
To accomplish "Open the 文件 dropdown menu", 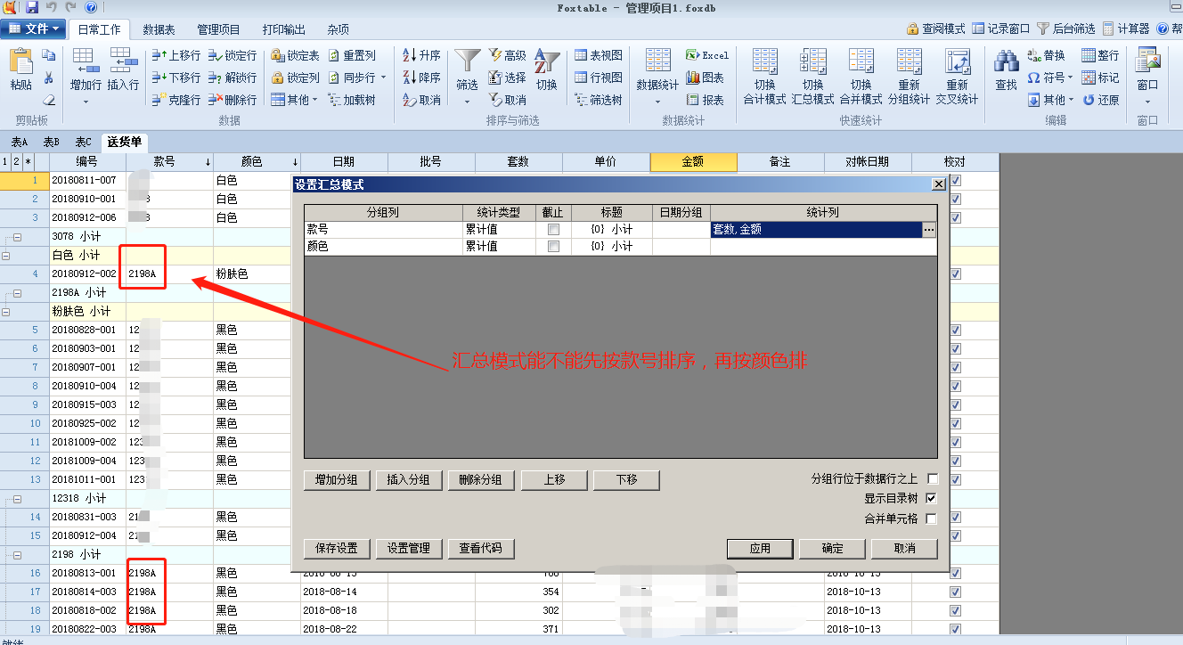I will (34, 29).
